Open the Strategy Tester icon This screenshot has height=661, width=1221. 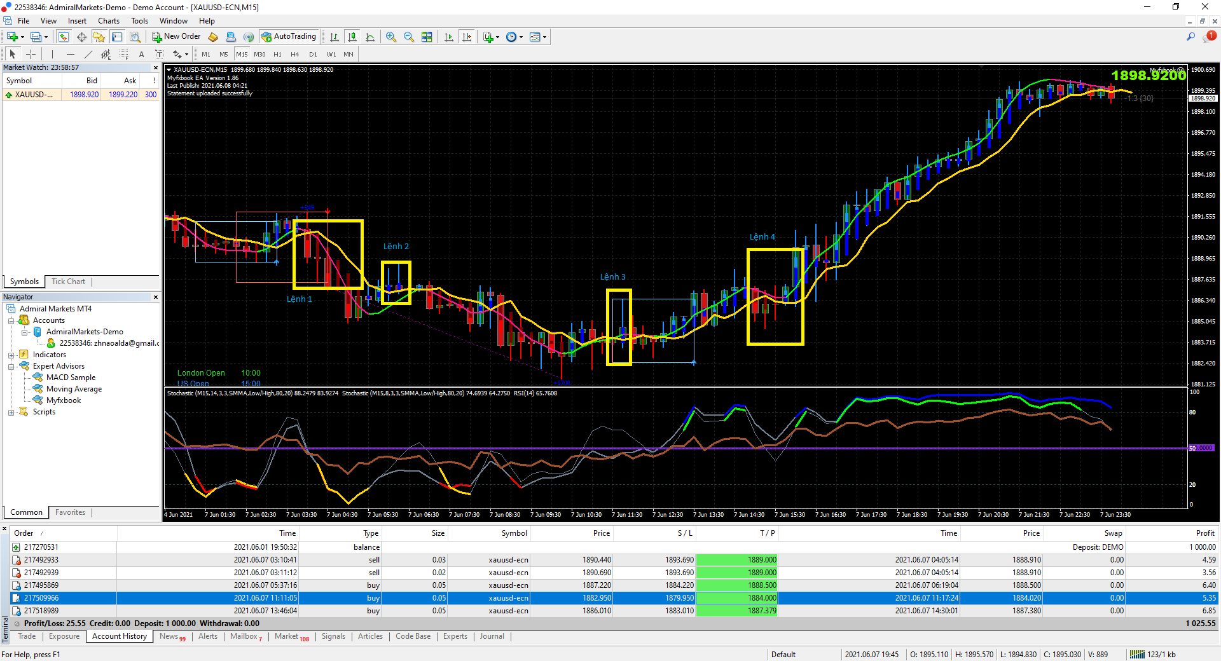coord(135,37)
